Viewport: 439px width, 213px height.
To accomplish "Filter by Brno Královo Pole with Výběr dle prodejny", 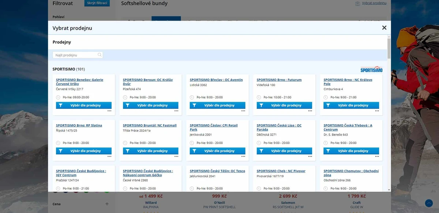I will 351,105.
